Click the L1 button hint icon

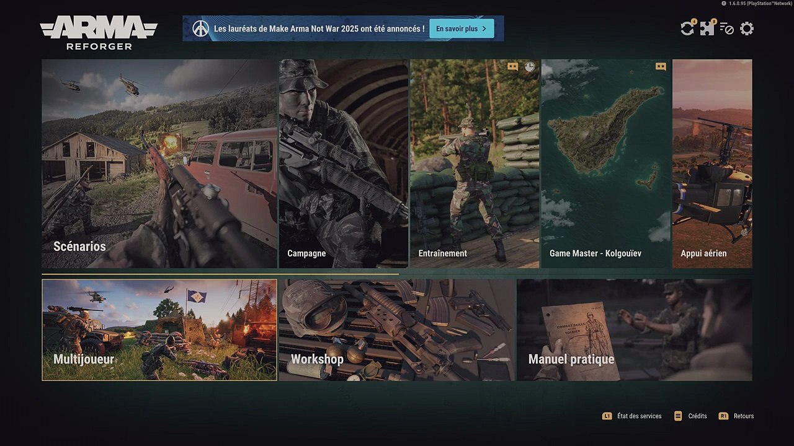607,416
